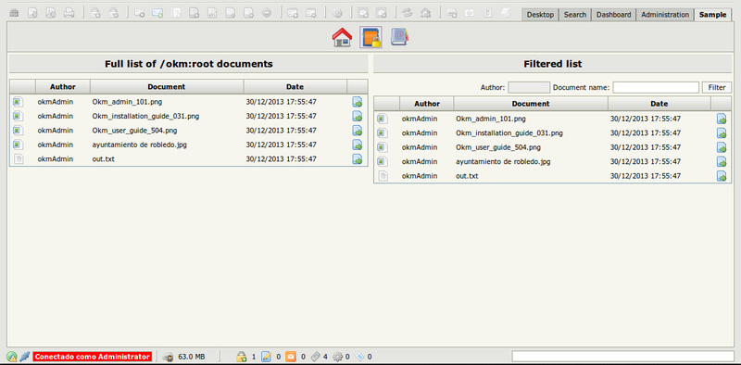Switch to the Desktop tab

pos(540,15)
